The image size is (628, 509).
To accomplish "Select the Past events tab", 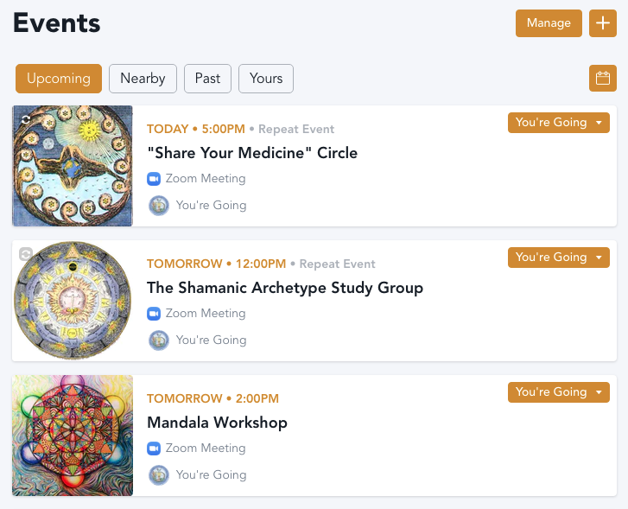I will 207,79.
